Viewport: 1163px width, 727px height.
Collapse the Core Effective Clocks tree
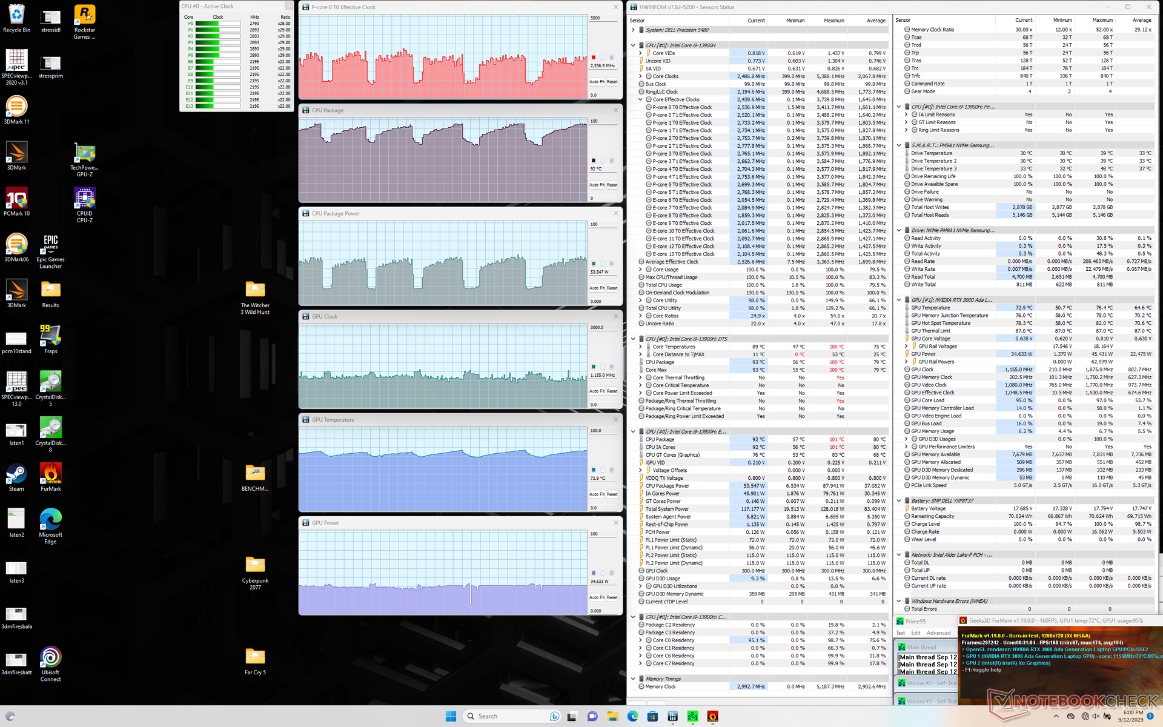(x=640, y=99)
